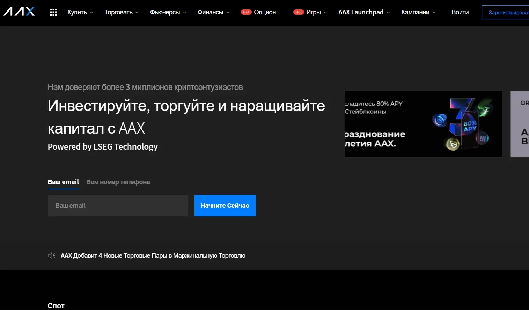Open the apps grid menu icon

click(53, 12)
